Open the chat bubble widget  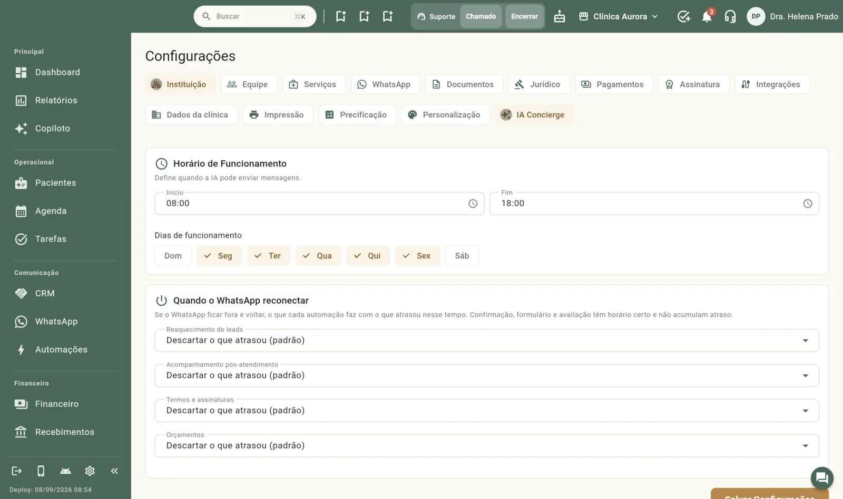pyautogui.click(x=821, y=478)
